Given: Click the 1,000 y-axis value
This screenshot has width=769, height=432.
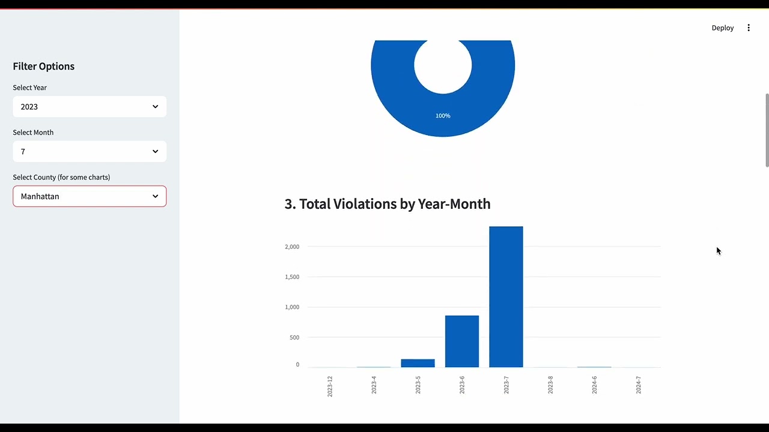Looking at the screenshot, I should pos(292,307).
